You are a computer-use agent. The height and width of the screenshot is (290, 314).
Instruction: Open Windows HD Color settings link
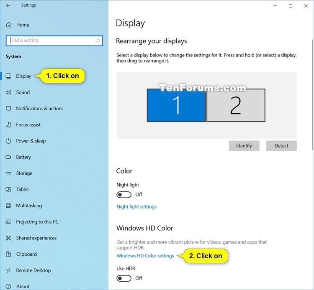pyautogui.click(x=145, y=256)
